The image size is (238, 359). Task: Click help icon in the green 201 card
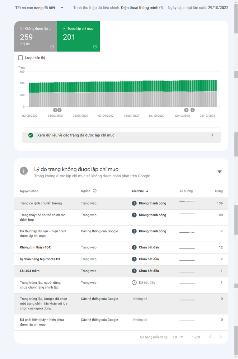[x=95, y=47]
